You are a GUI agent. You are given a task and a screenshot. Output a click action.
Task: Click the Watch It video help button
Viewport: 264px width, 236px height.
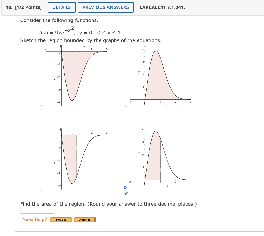[x=84, y=219]
